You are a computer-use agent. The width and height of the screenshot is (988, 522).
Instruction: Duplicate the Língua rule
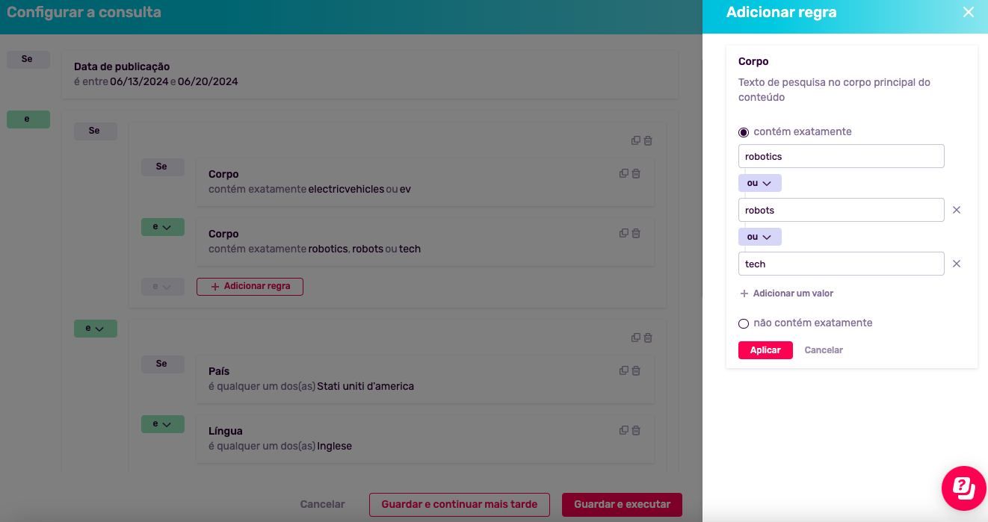(623, 431)
